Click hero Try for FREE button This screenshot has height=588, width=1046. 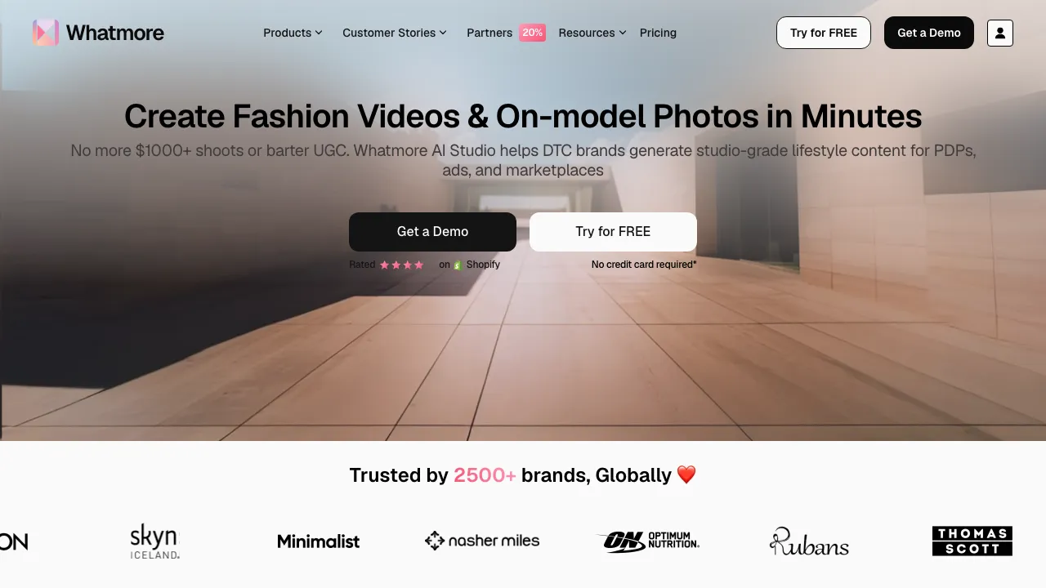tap(613, 232)
